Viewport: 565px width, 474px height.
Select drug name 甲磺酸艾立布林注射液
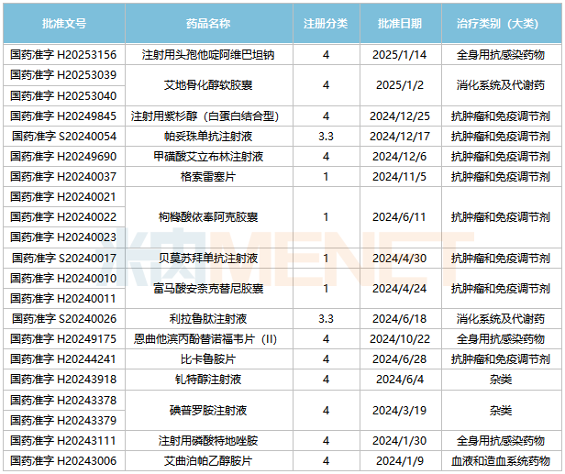[208, 156]
